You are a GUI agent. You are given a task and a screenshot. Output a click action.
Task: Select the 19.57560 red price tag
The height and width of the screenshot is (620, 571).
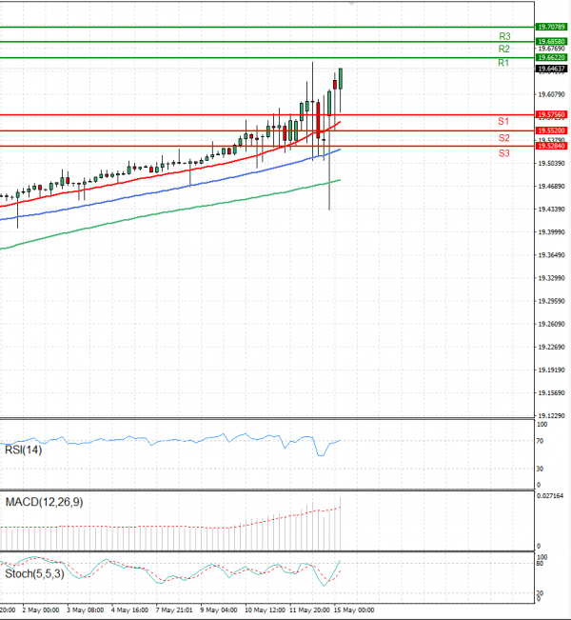[552, 115]
